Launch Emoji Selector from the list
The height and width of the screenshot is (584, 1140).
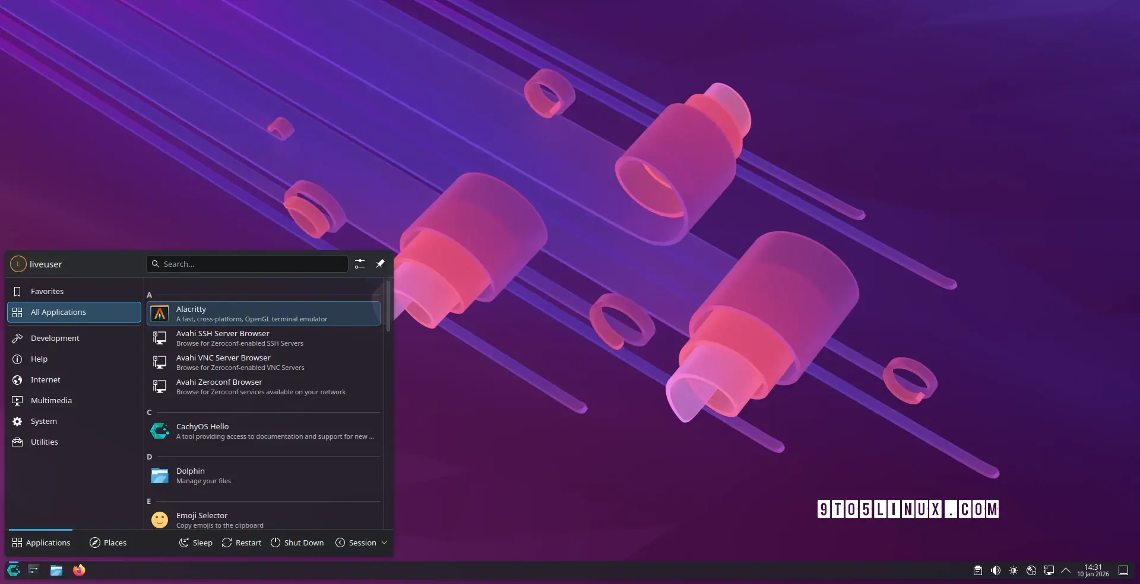[x=263, y=519]
